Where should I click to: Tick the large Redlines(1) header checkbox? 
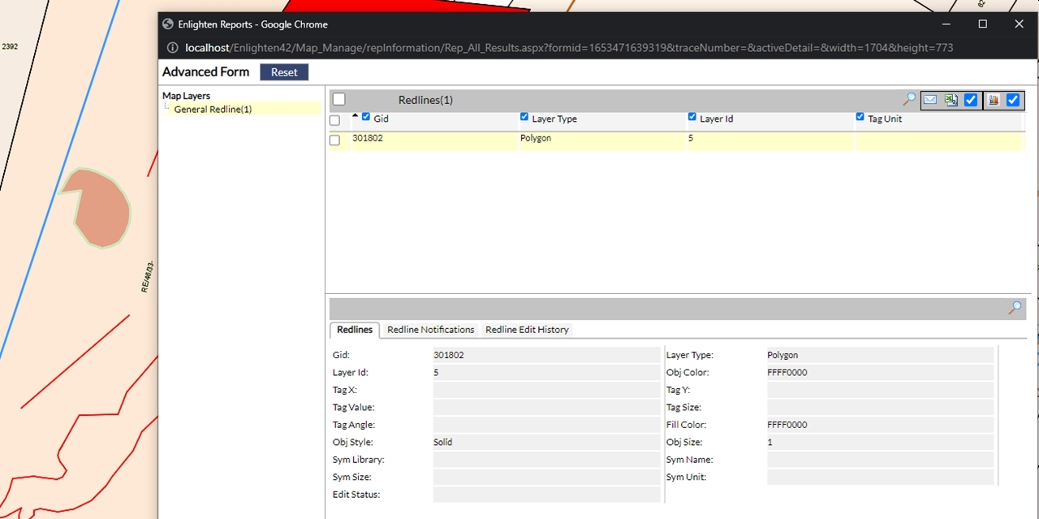point(339,99)
